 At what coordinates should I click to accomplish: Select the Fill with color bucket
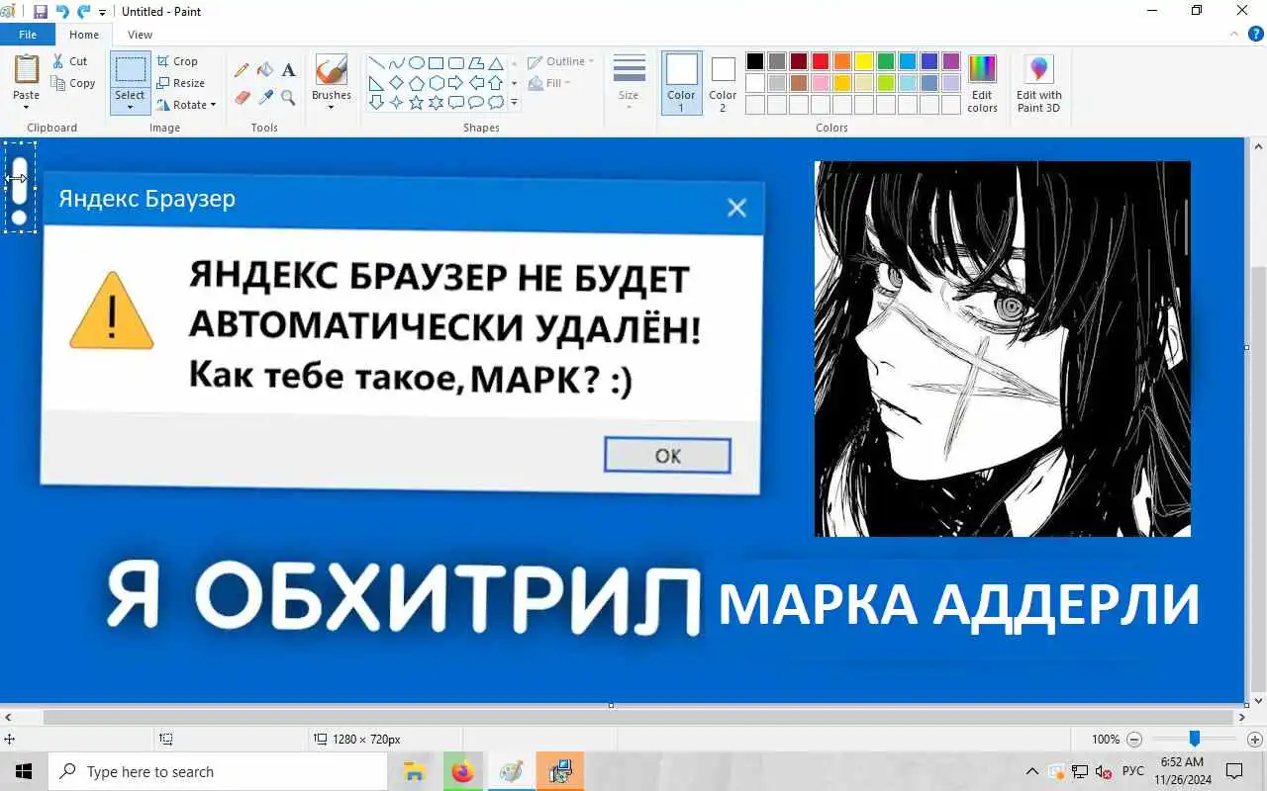[265, 70]
